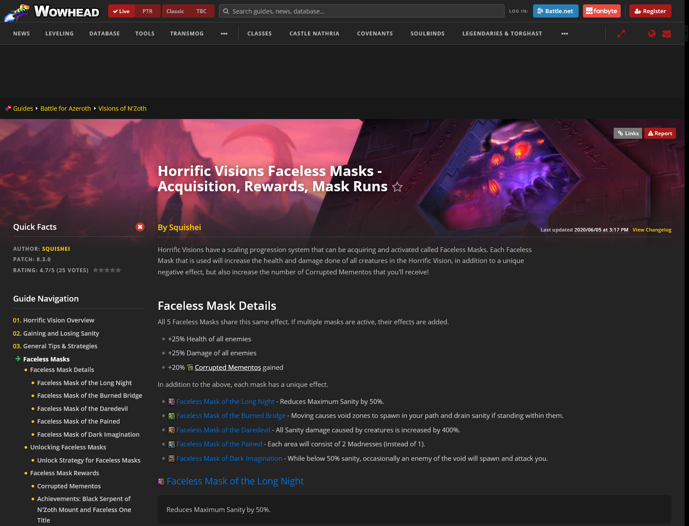Click the guides breadcrumb icon
689x526 pixels.
click(x=8, y=109)
